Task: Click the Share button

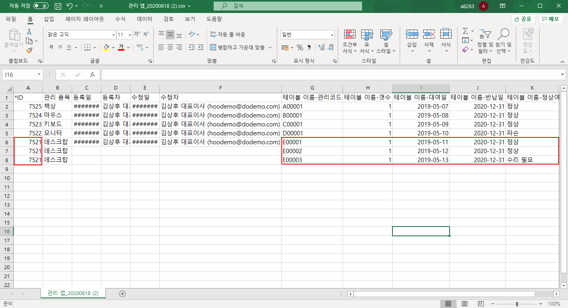Action: coord(523,19)
